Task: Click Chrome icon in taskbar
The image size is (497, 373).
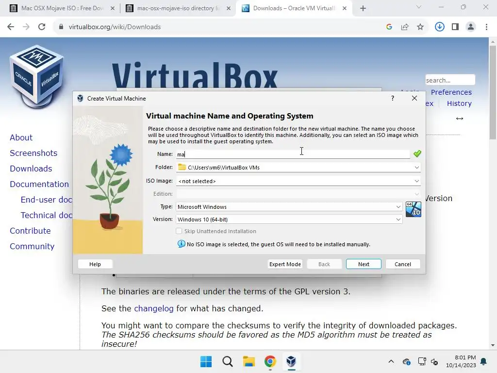Action: 270,361
